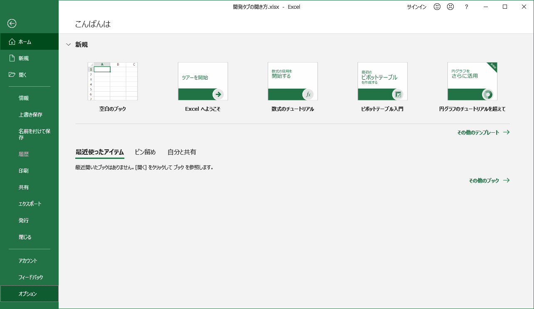This screenshot has height=309, width=534.
Task: Open 円グラフのチュートリアルを超えて template
Action: tap(472, 81)
